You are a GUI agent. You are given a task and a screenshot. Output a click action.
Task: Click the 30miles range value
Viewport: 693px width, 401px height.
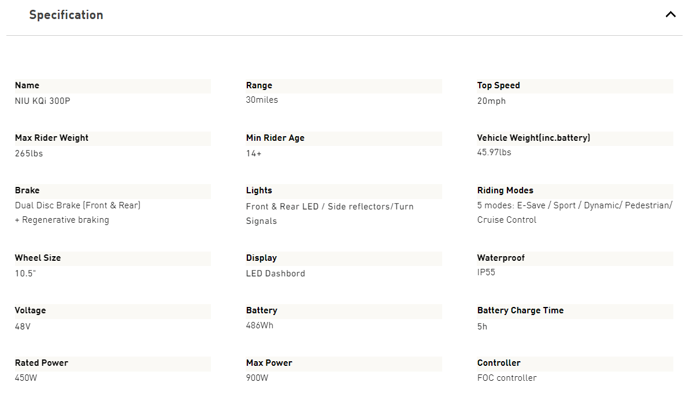coord(262,100)
